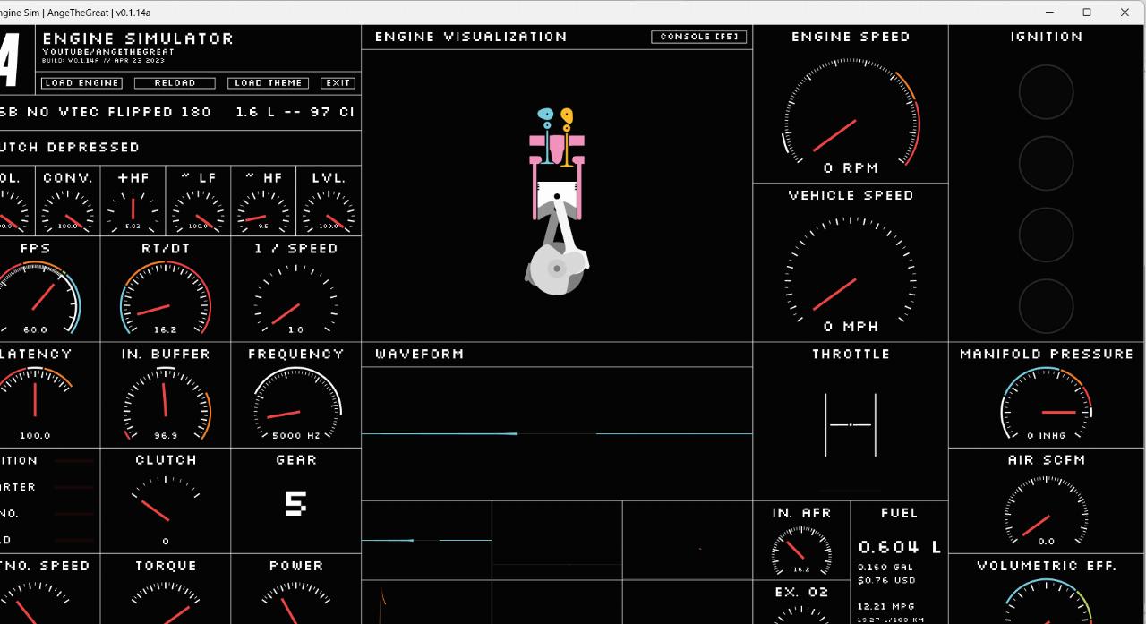Click the Torque gauge

(166, 602)
